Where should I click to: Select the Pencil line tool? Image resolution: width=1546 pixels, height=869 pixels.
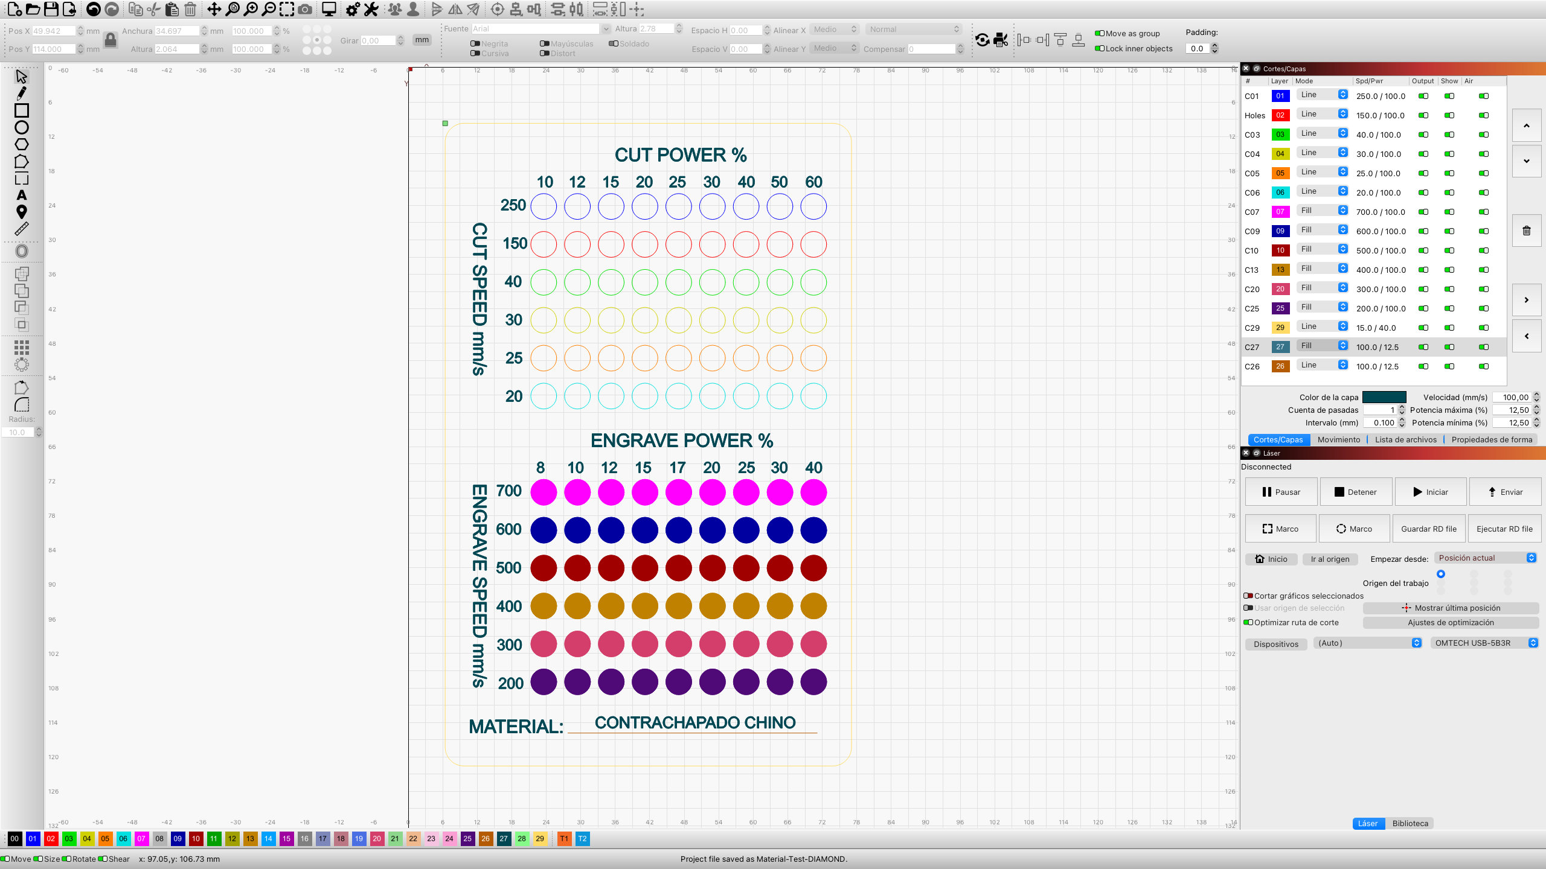[x=22, y=94]
